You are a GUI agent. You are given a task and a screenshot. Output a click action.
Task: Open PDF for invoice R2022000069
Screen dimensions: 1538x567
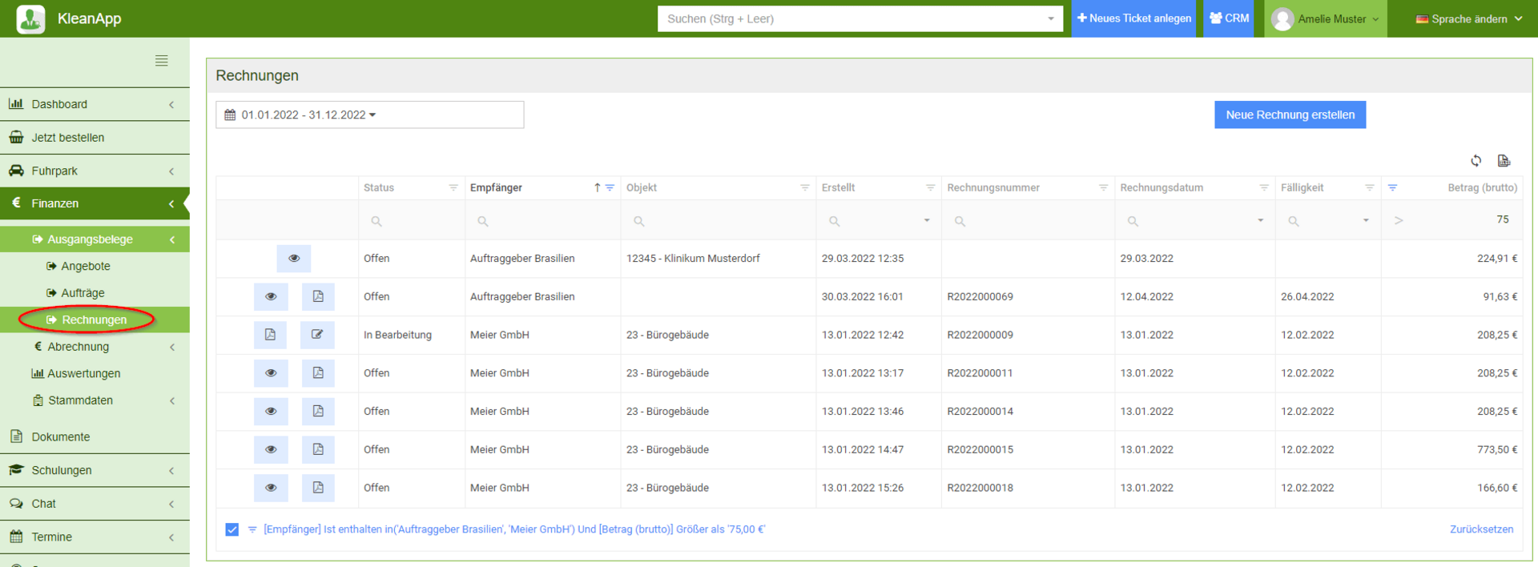tap(318, 297)
